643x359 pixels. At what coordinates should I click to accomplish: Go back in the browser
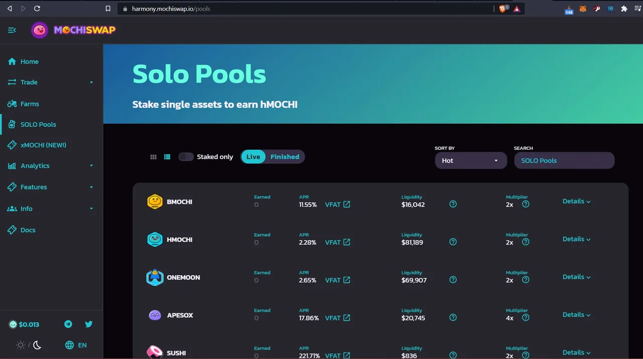10,9
